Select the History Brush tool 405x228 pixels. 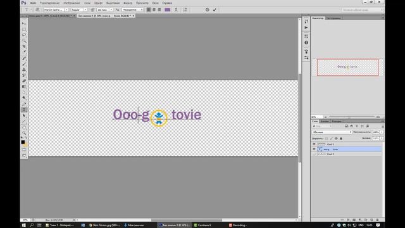pyautogui.click(x=24, y=75)
